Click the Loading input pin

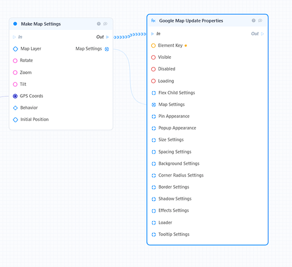pos(153,81)
